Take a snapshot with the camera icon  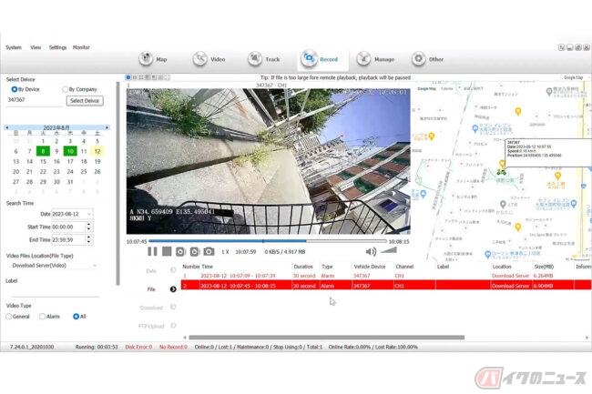pos(209,251)
